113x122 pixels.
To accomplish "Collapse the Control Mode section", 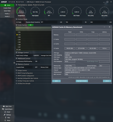I will (16, 19).
